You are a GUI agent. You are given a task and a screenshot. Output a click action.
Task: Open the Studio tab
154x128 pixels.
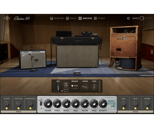[99, 18]
